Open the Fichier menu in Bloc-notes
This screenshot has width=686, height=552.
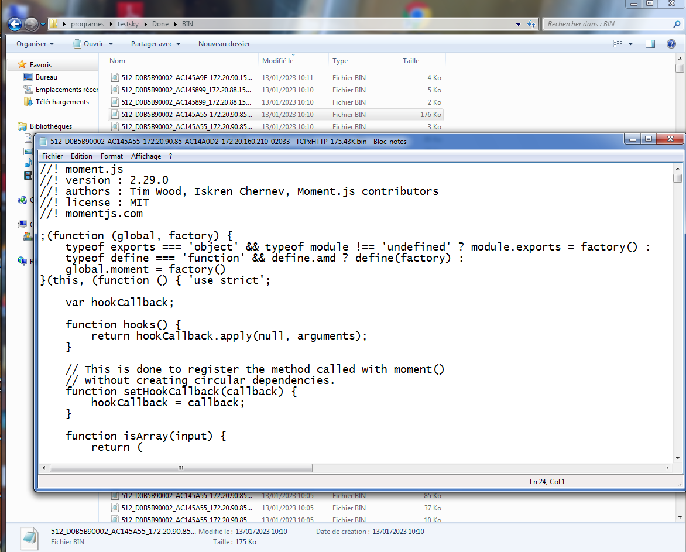[52, 156]
